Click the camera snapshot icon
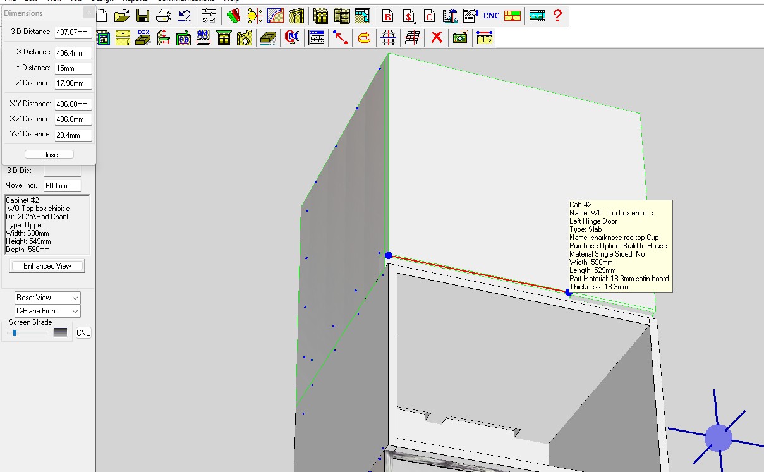764x472 pixels. point(460,38)
